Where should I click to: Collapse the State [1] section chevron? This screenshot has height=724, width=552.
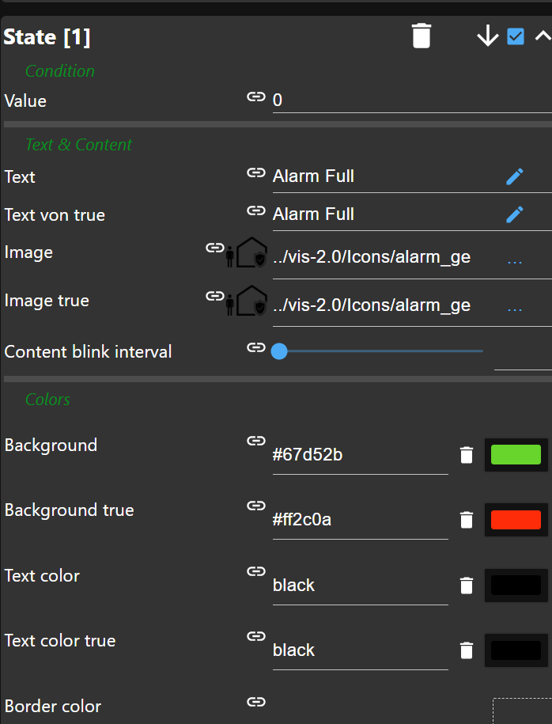[542, 36]
